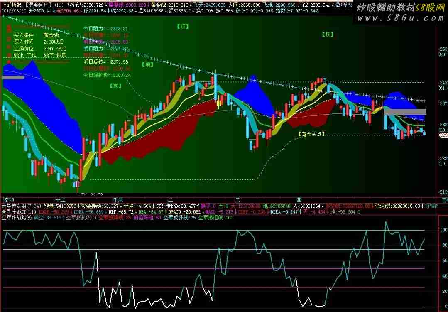Screen dimensions: 448x312
Task: Click the 多空线:2330.722 value
Action: coord(85,5)
